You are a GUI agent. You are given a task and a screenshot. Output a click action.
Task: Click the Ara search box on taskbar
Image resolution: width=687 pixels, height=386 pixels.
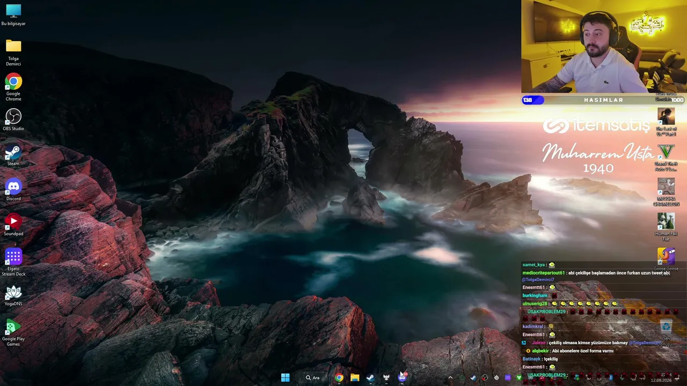pos(313,377)
